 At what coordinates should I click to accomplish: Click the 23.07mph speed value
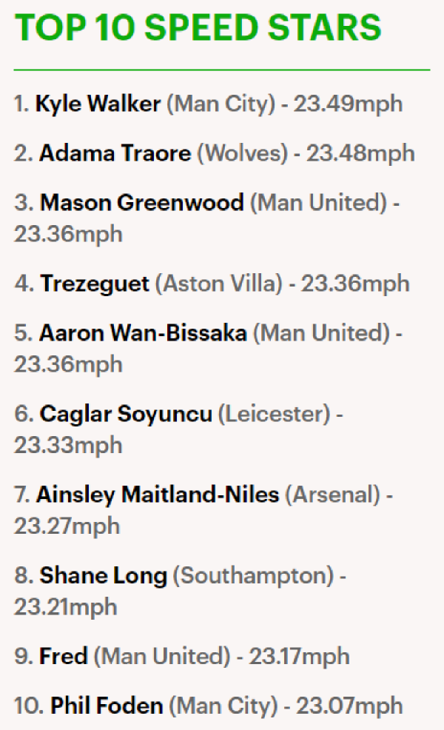tap(349, 706)
